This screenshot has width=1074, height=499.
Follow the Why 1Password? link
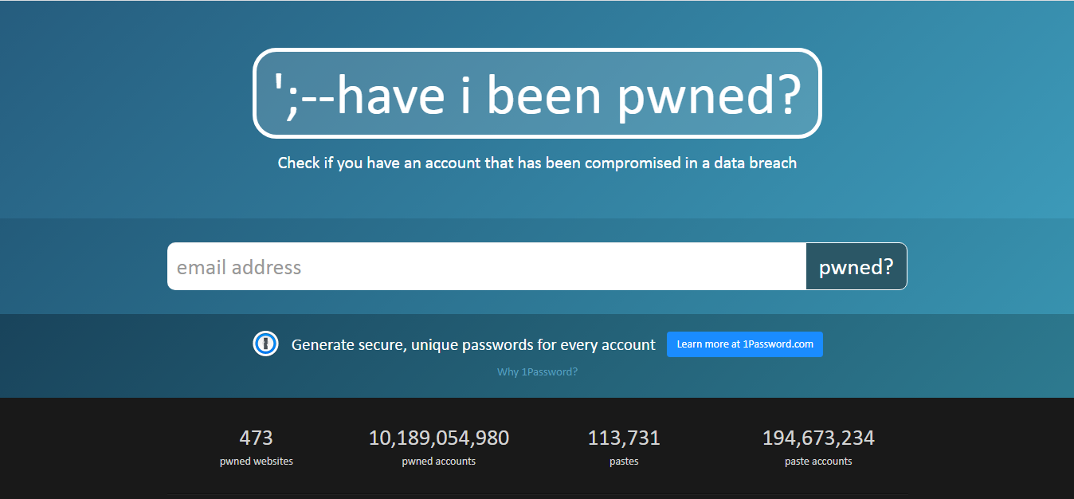(x=537, y=371)
